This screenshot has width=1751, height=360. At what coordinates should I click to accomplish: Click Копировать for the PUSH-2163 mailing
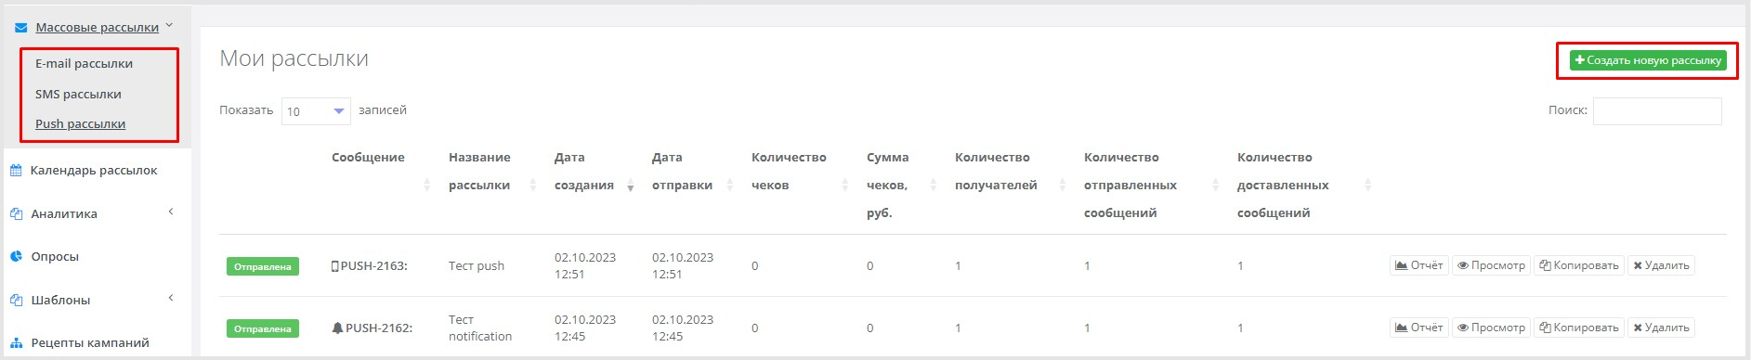click(x=1579, y=265)
